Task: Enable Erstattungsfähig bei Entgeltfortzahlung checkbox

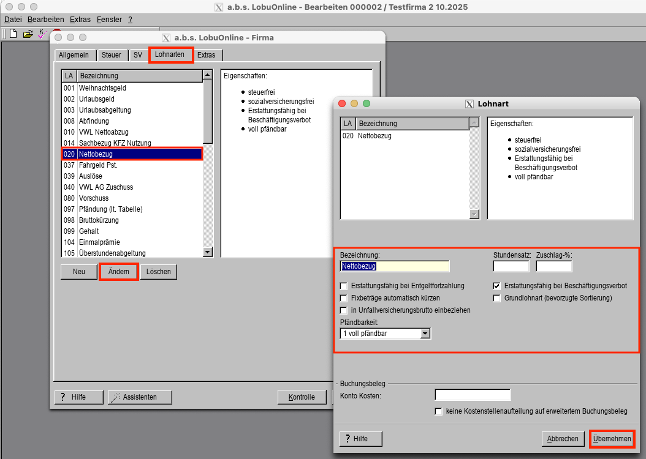Action: point(344,286)
